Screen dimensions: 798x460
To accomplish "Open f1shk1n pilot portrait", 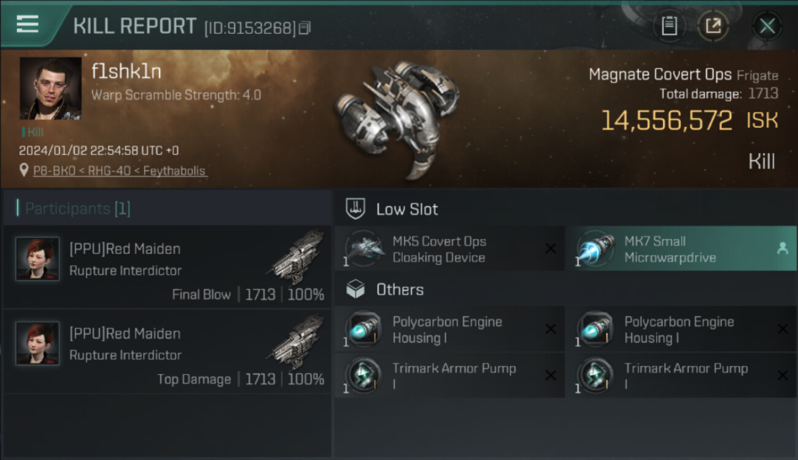I will pyautogui.click(x=50, y=88).
